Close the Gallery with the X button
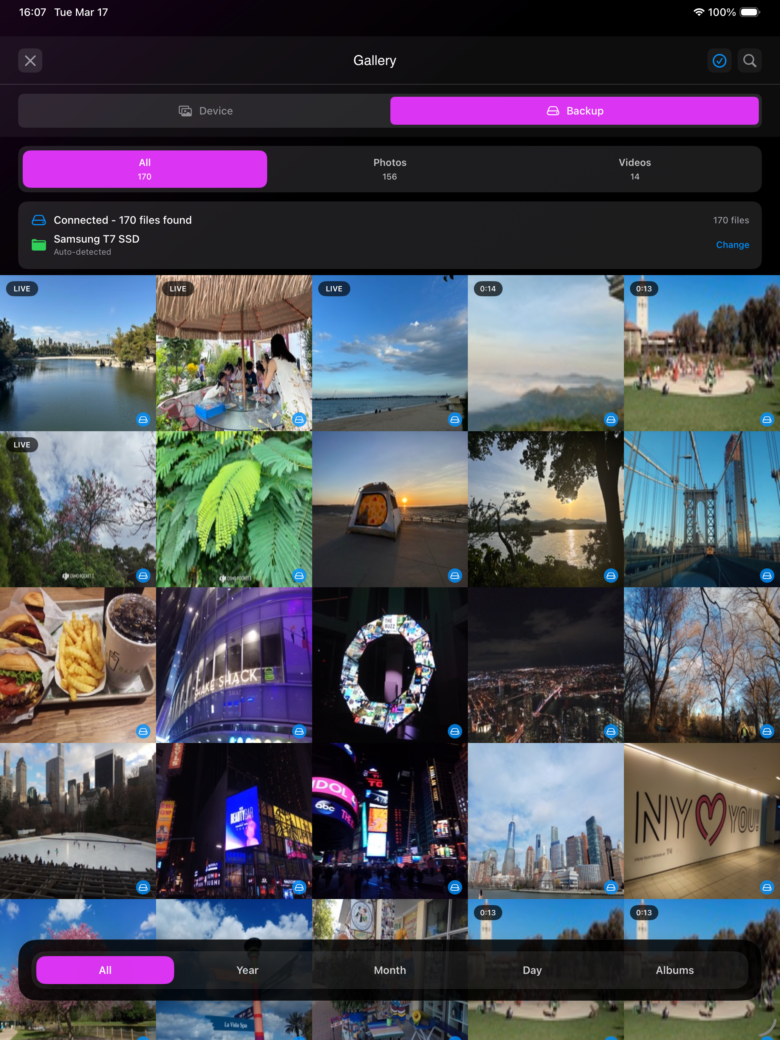The image size is (780, 1040). pyautogui.click(x=30, y=60)
